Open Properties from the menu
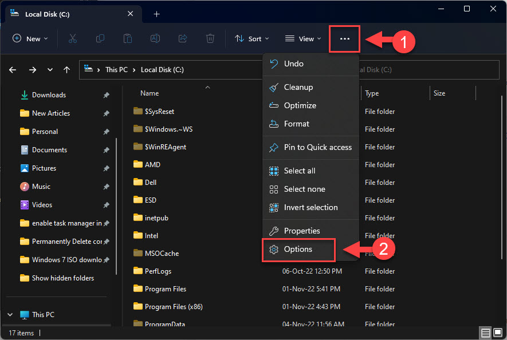This screenshot has height=340, width=507. click(x=311, y=231)
